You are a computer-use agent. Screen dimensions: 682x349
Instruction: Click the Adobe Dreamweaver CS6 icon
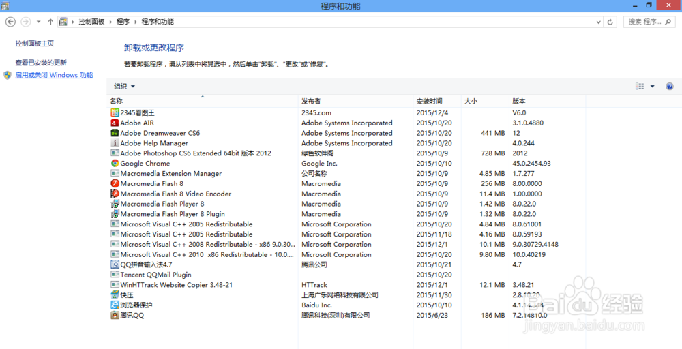(x=115, y=133)
